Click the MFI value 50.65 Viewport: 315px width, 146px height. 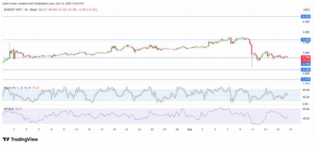tap(18, 109)
